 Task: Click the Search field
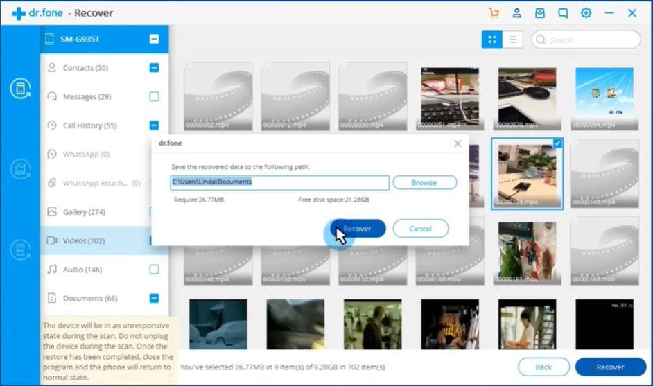(x=586, y=40)
